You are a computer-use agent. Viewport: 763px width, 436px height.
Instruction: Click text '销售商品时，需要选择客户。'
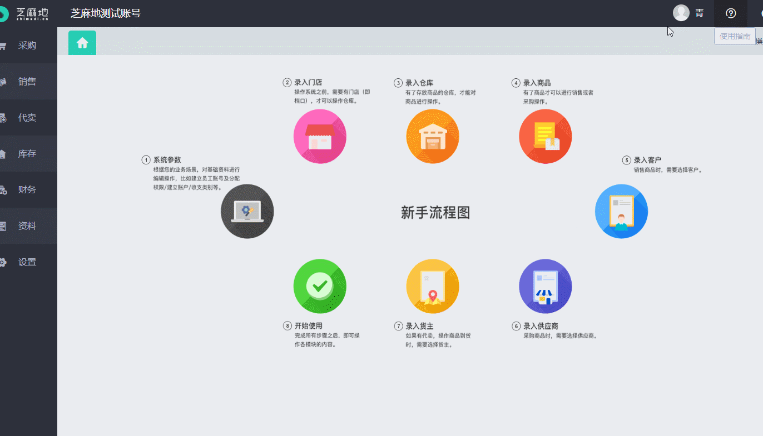click(x=668, y=170)
